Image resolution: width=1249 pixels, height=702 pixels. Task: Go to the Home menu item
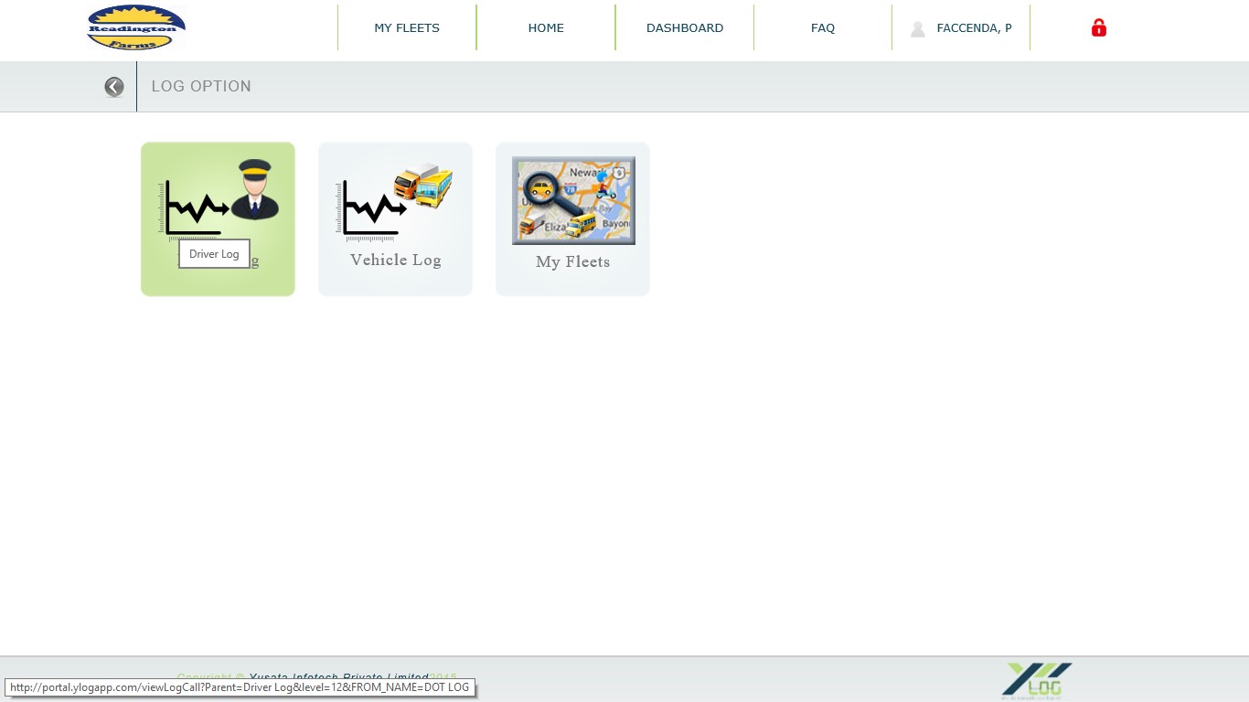pos(546,27)
